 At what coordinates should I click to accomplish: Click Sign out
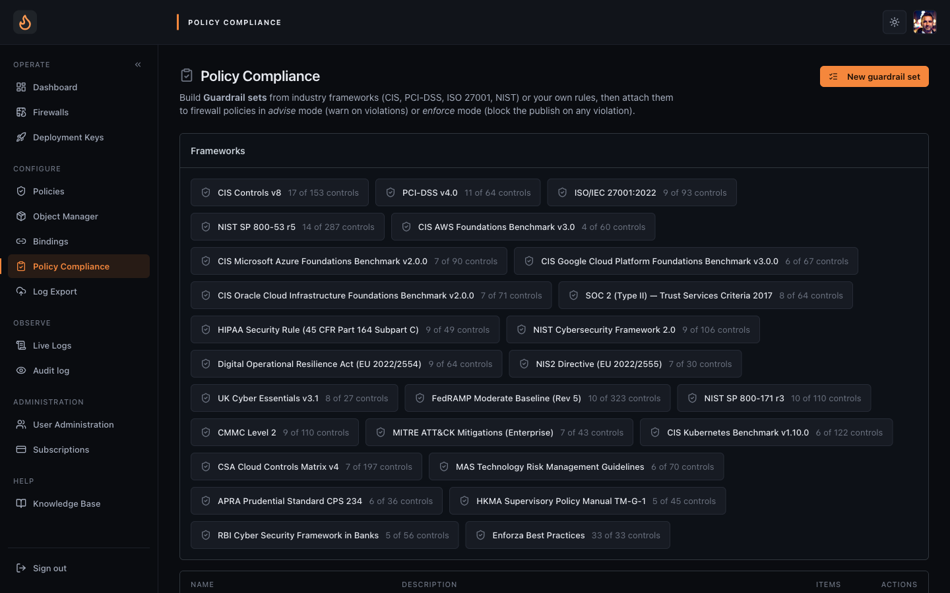tap(79, 568)
